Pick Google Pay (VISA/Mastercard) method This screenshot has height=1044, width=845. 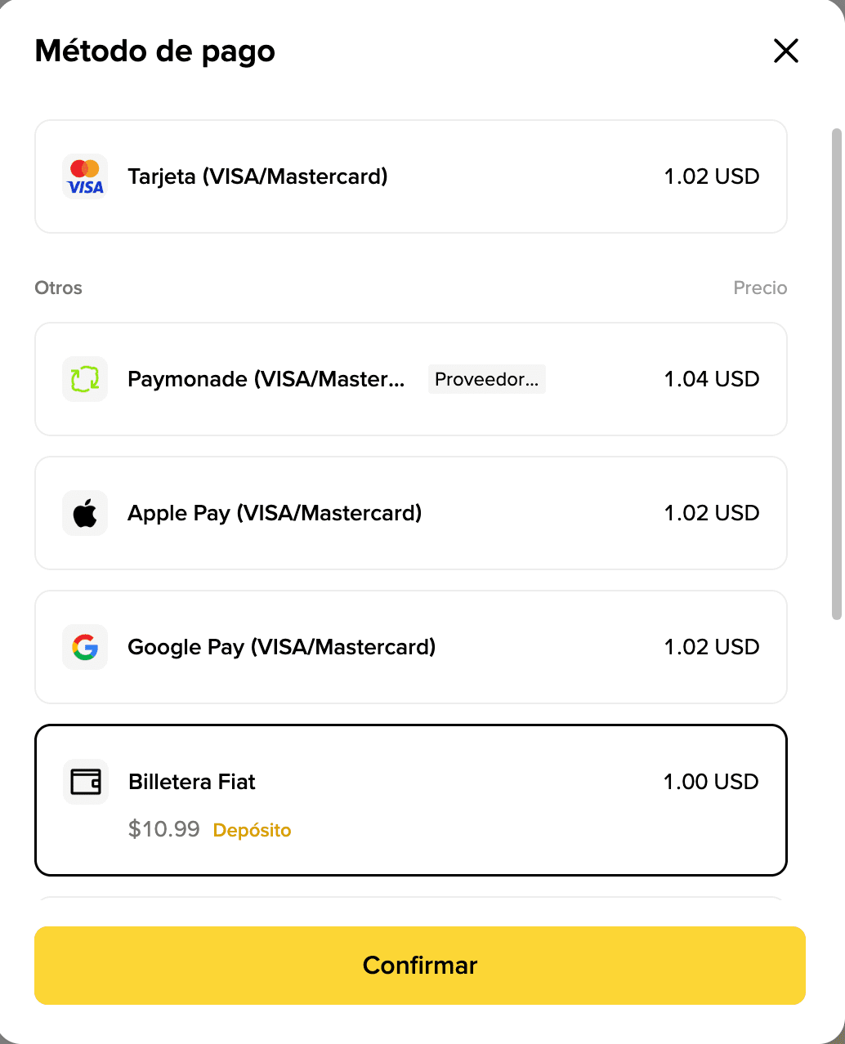point(281,647)
